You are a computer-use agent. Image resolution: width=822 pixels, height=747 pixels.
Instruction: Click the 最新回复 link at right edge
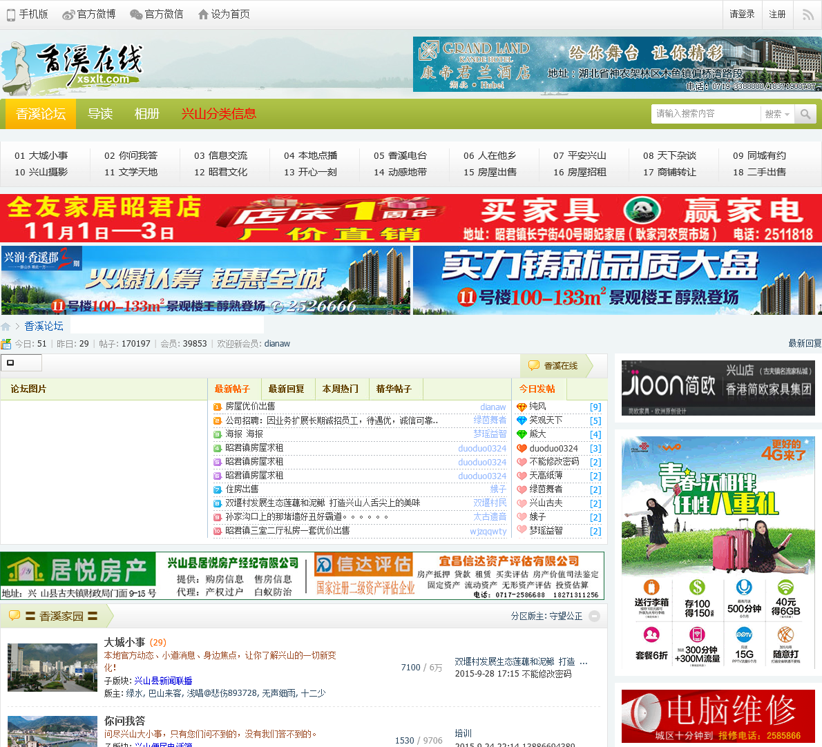pyautogui.click(x=805, y=343)
